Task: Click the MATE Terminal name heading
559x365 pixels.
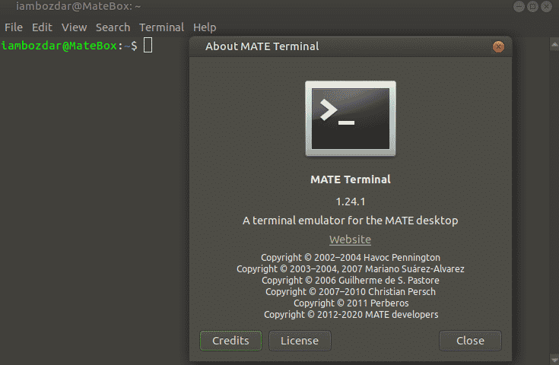Action: (x=351, y=179)
